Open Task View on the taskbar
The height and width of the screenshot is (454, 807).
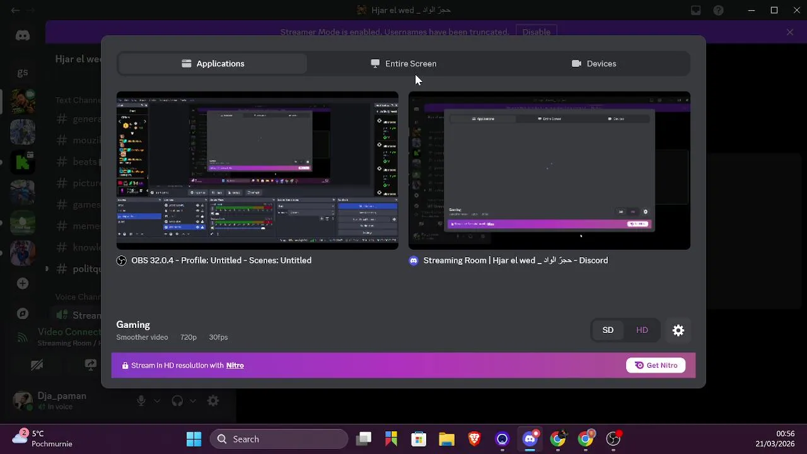click(x=363, y=439)
